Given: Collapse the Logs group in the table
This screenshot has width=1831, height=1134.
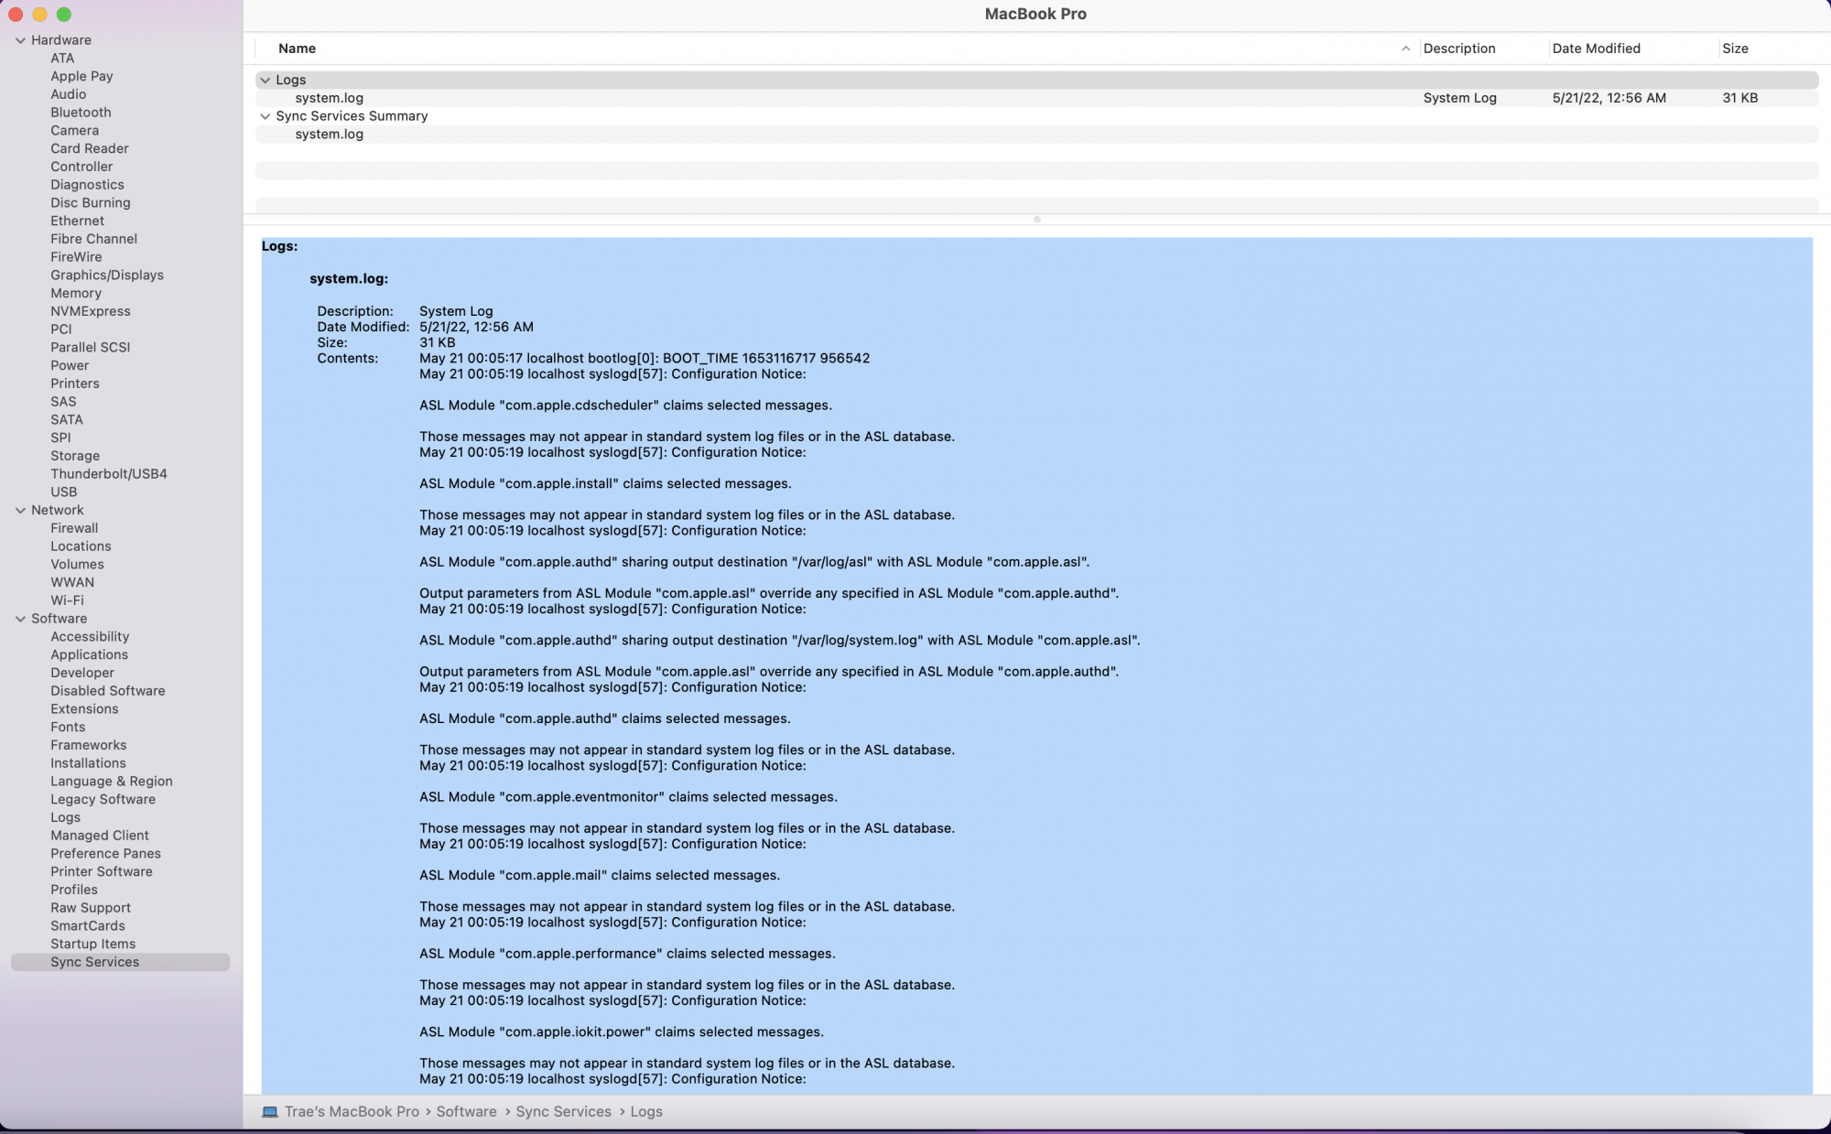Looking at the screenshot, I should click(x=265, y=80).
